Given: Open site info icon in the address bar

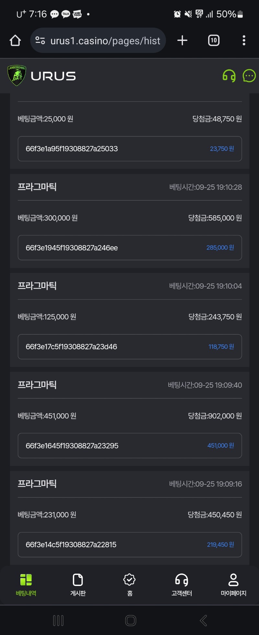Looking at the screenshot, I should click(x=40, y=41).
